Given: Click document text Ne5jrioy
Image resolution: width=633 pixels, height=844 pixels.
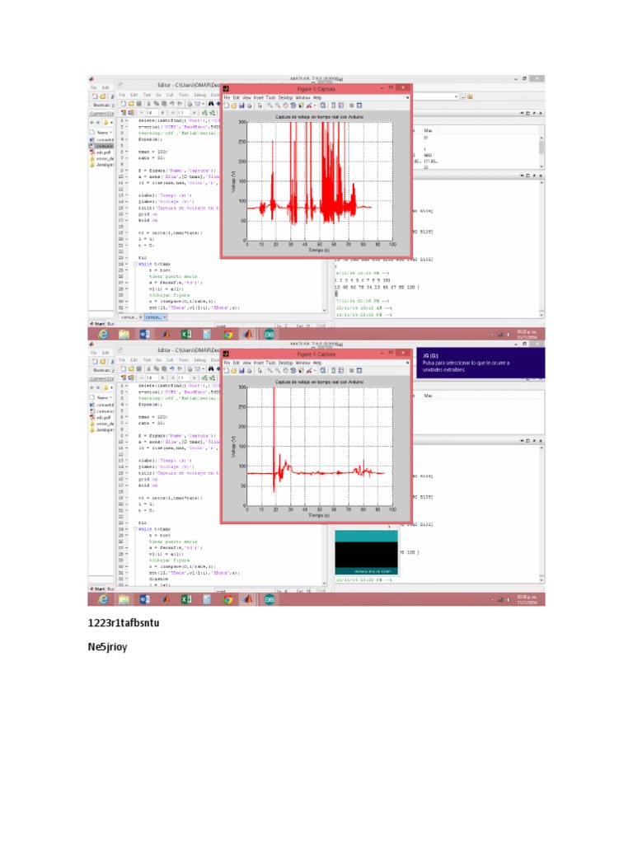Looking at the screenshot, I should (x=108, y=646).
